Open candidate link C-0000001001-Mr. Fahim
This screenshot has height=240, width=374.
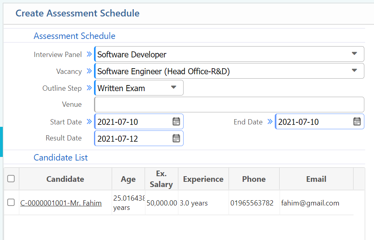(x=61, y=203)
